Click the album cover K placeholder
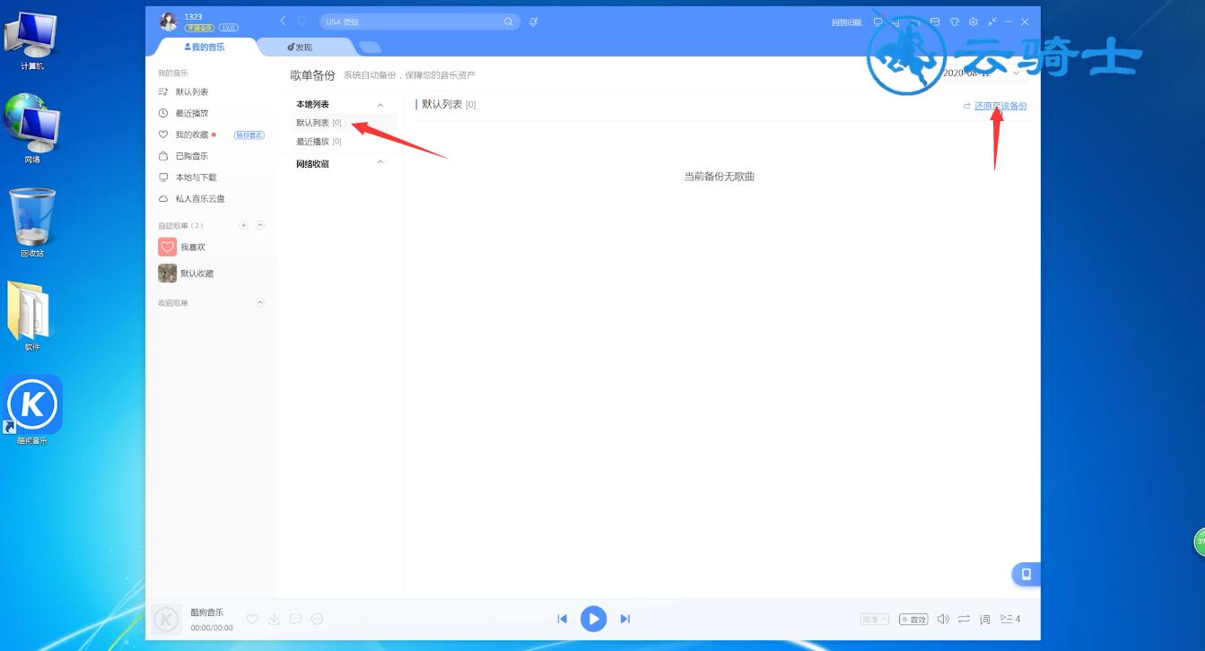This screenshot has width=1205, height=651. tap(166, 620)
